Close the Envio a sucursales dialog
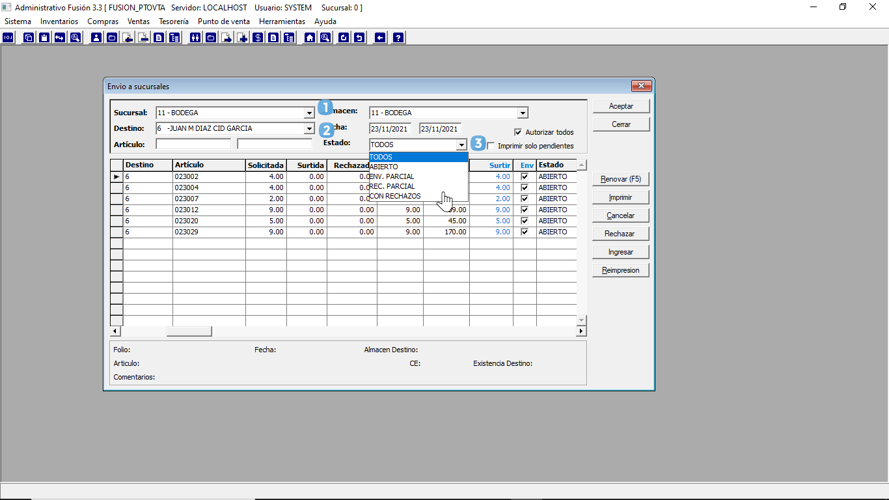This screenshot has width=889, height=500. [x=641, y=86]
